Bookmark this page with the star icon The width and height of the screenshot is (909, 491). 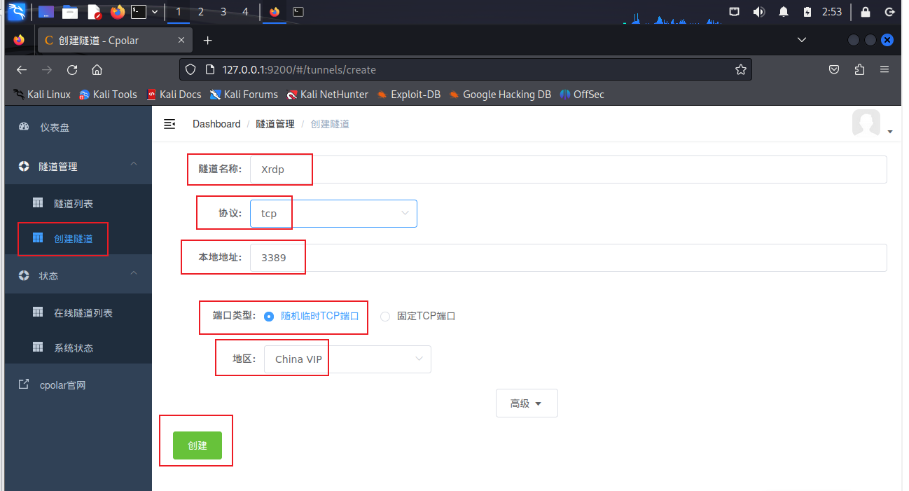click(740, 69)
